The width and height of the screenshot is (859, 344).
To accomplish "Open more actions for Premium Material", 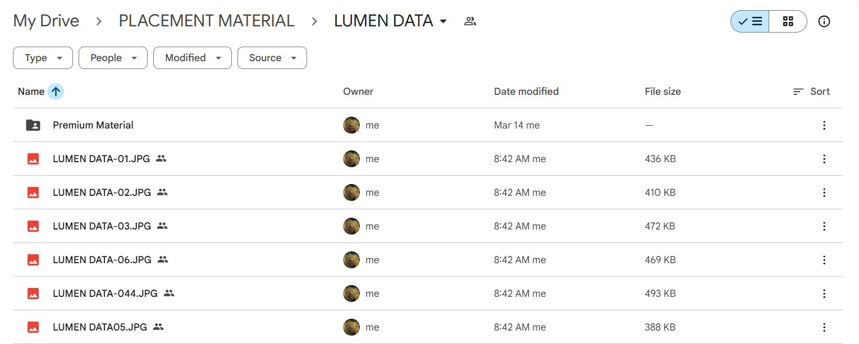I will 824,125.
